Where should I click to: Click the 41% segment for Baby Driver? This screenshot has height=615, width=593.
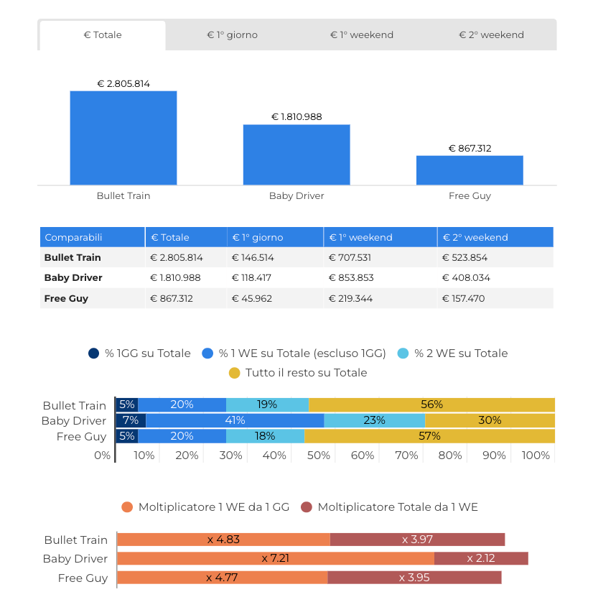coord(235,420)
